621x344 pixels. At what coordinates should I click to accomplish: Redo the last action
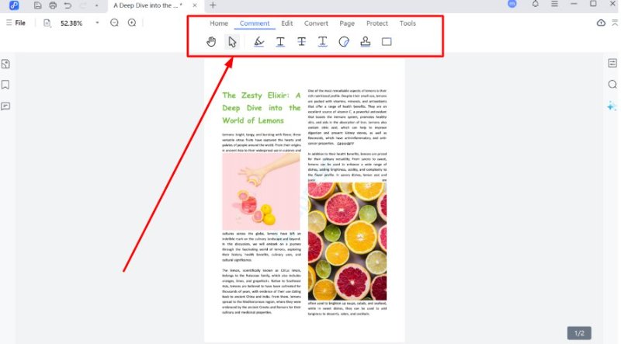click(83, 5)
